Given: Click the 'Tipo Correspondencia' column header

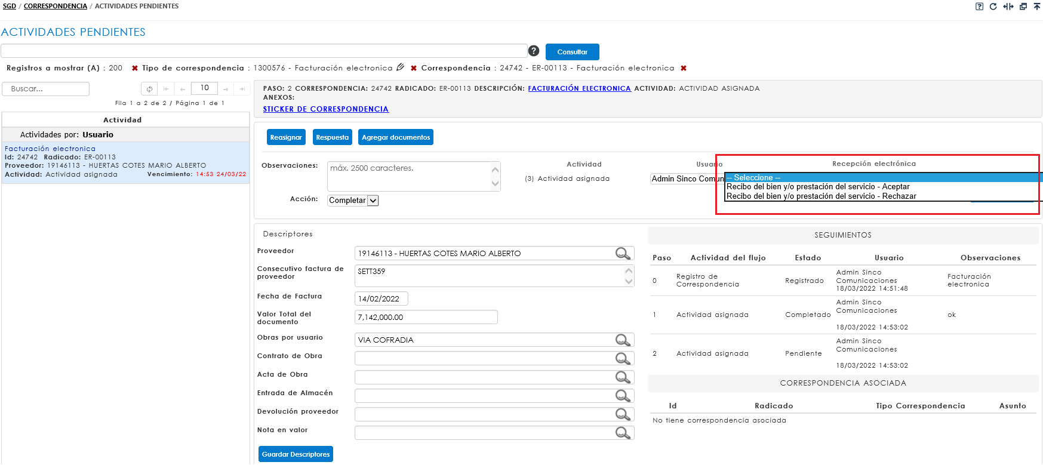Looking at the screenshot, I should [920, 406].
